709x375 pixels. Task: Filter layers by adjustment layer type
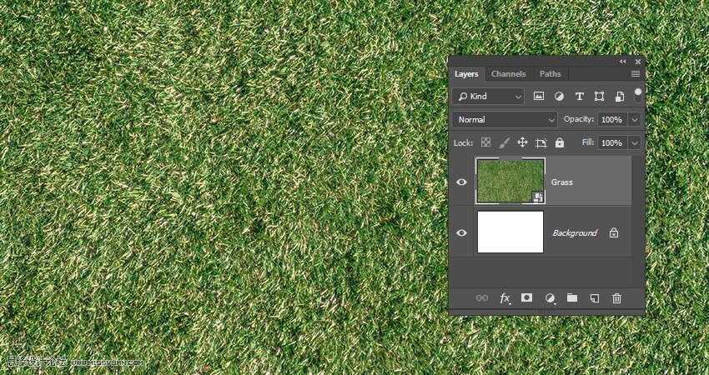point(559,97)
